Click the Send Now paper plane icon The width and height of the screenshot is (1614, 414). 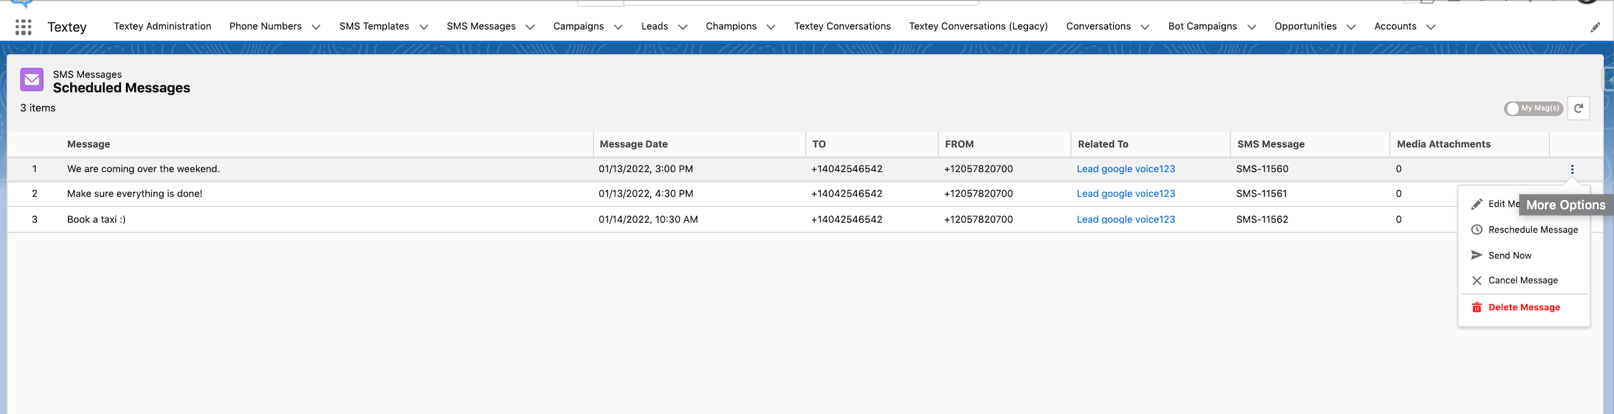click(x=1477, y=255)
